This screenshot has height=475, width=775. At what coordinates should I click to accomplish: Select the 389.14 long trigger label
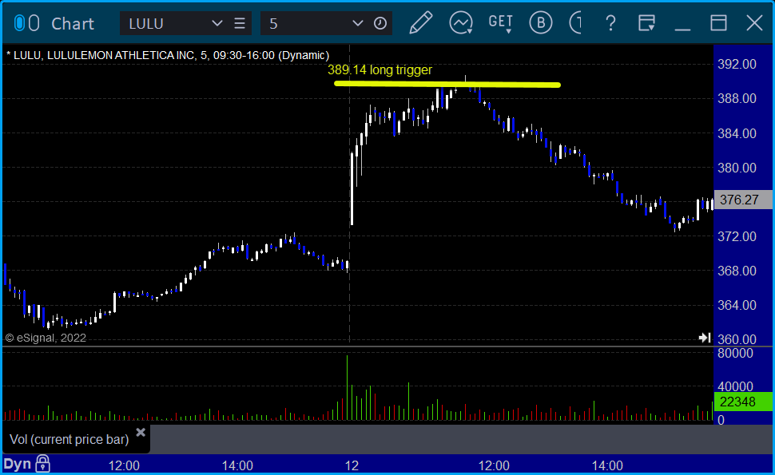[380, 70]
